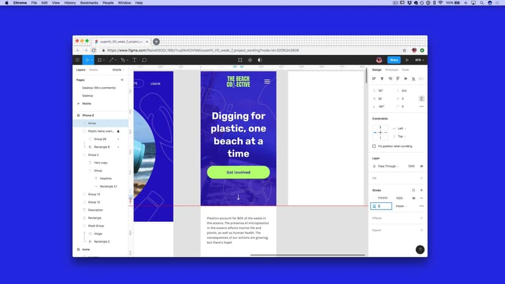Enable Fix position when scrolling checkbox
This screenshot has height=284, width=505.
click(374, 146)
